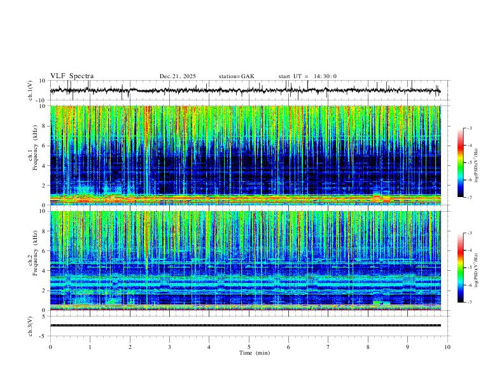Screen dimensions: 504x389
Task: Click the "station=GAK" label
Action: 236,76
